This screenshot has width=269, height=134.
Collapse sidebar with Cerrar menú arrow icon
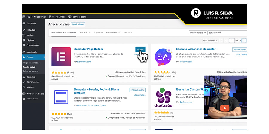pyautogui.click(x=24, y=99)
